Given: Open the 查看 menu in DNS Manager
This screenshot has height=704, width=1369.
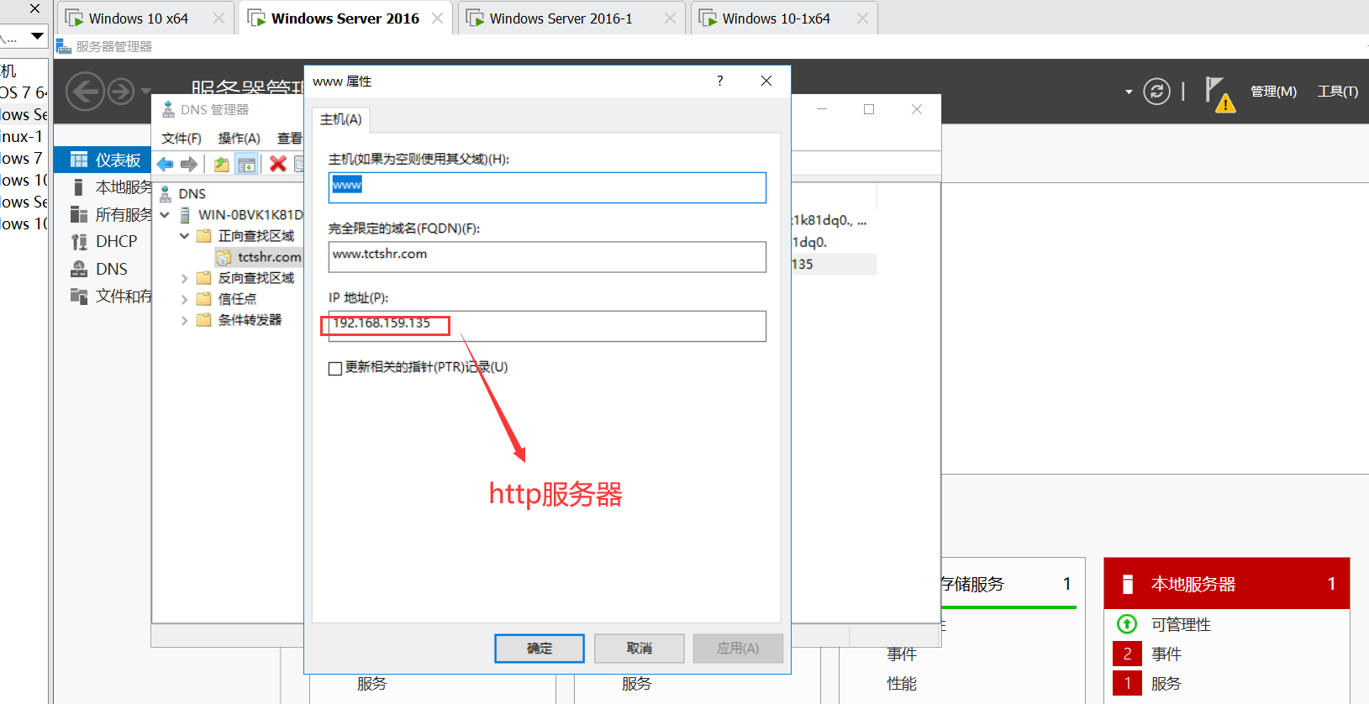Looking at the screenshot, I should [290, 138].
